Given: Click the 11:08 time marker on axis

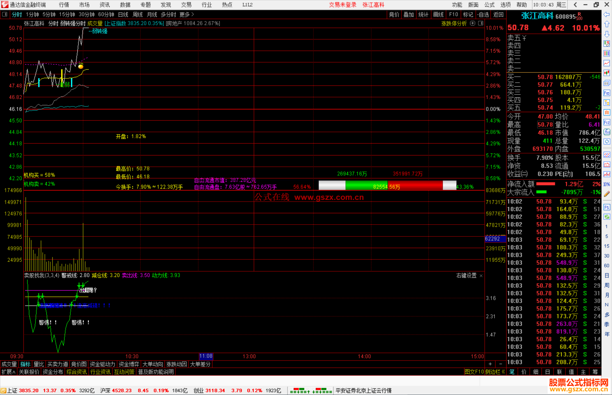Looking at the screenshot, I should [206, 356].
